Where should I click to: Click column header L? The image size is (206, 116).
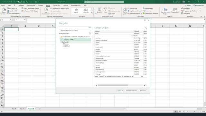point(163,26)
